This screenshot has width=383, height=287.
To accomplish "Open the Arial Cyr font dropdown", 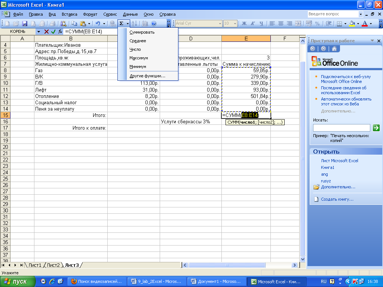I will tap(220, 24).
